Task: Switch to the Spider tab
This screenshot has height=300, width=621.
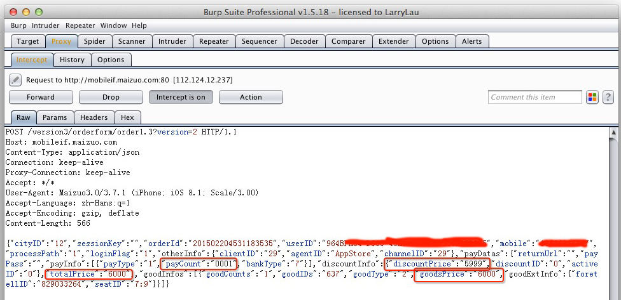Action: (95, 41)
